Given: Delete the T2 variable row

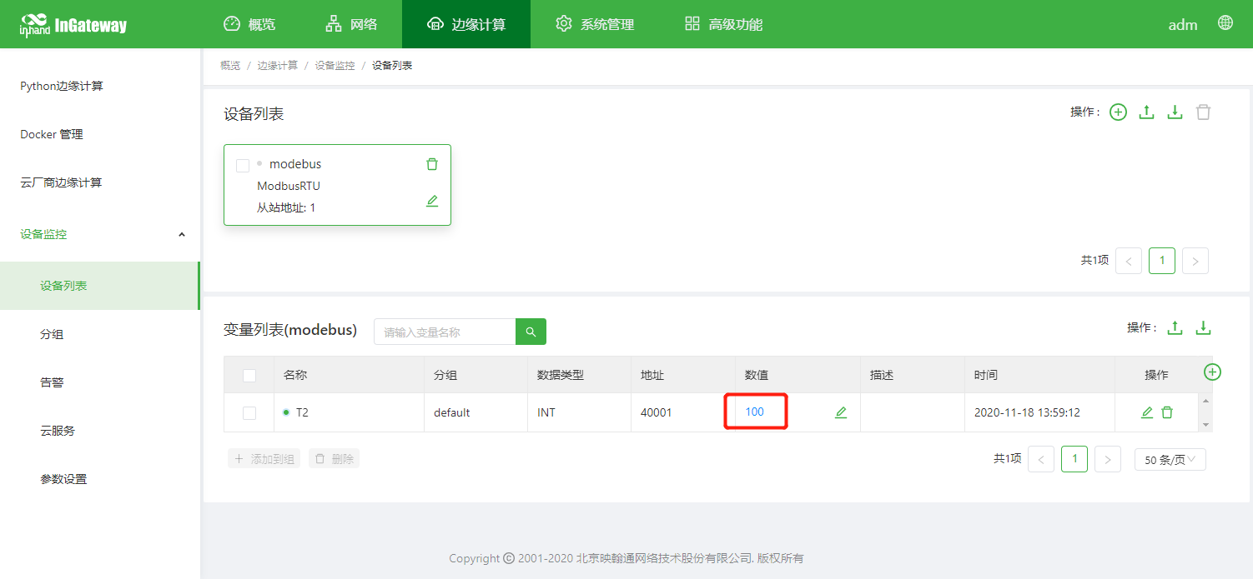Looking at the screenshot, I should tap(1167, 412).
